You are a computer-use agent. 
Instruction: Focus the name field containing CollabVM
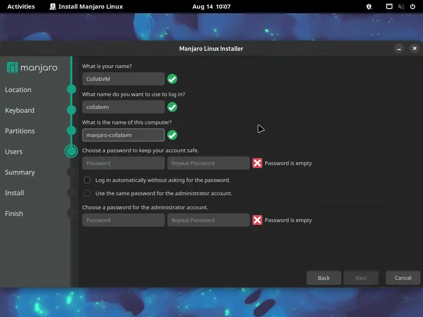tap(123, 79)
